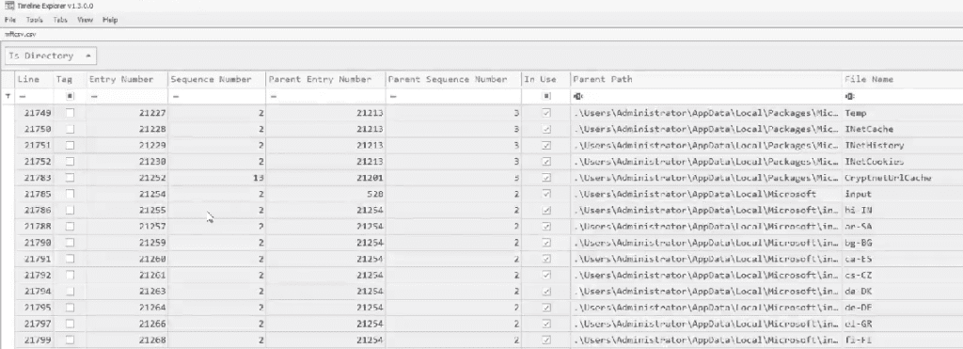Click Entry Number filter field
963x349 pixels.
(x=127, y=97)
